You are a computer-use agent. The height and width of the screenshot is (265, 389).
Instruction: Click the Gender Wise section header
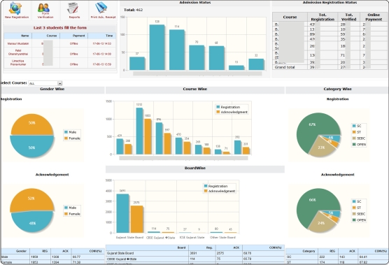pos(52,89)
